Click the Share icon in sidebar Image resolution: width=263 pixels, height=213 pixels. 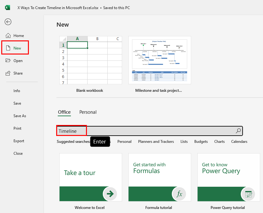(8, 73)
